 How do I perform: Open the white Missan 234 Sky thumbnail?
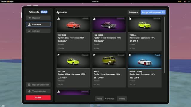pyautogui.click(x=145, y=61)
